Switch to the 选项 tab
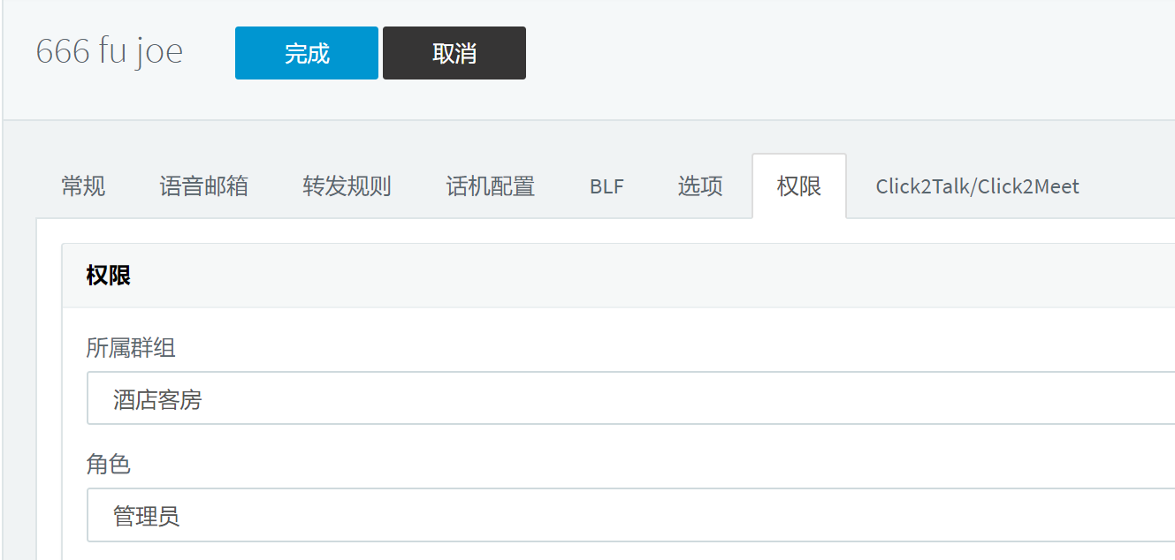Viewport: 1175px width, 560px height. [700, 186]
